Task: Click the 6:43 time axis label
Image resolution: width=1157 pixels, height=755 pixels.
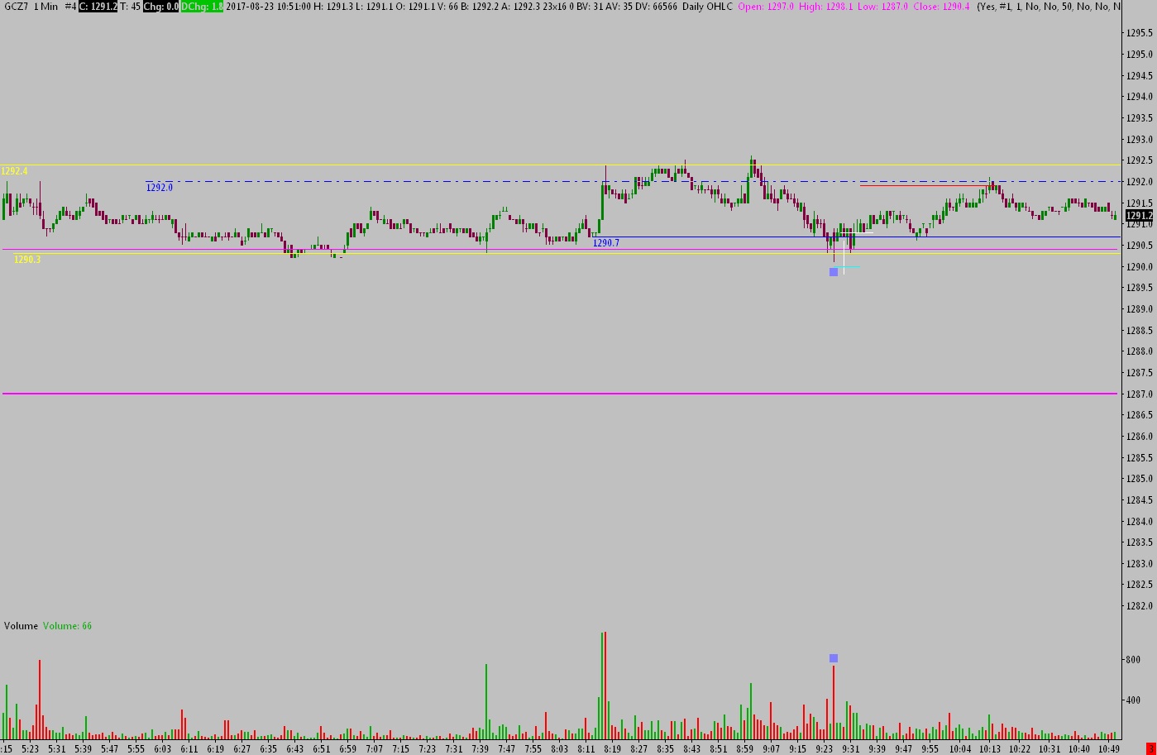Action: (294, 749)
